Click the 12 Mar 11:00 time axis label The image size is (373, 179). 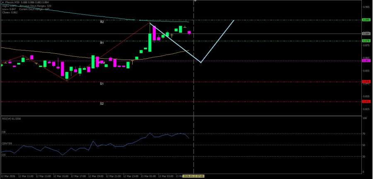(26, 177)
